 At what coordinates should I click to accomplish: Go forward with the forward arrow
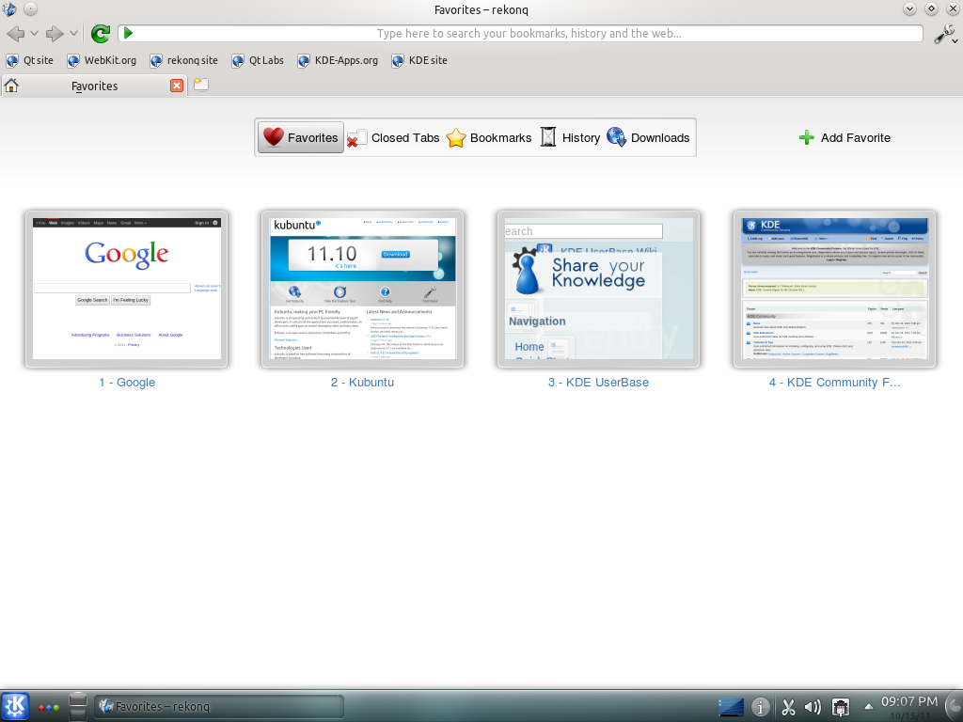[x=55, y=33]
